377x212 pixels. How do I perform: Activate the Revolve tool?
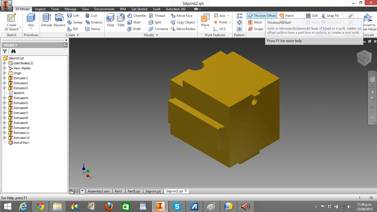tap(59, 20)
